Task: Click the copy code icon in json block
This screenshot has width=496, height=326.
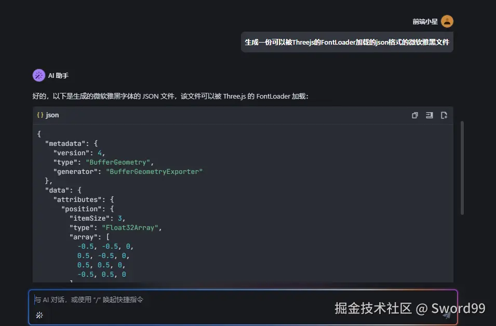Action: pos(414,115)
